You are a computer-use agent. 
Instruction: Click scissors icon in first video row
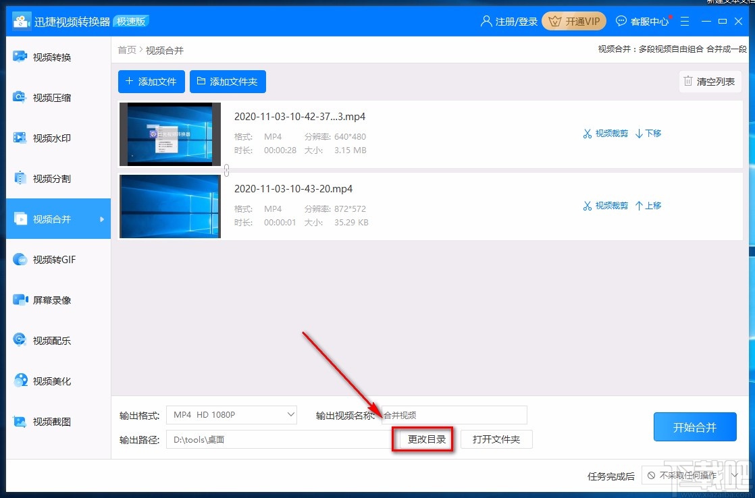588,134
